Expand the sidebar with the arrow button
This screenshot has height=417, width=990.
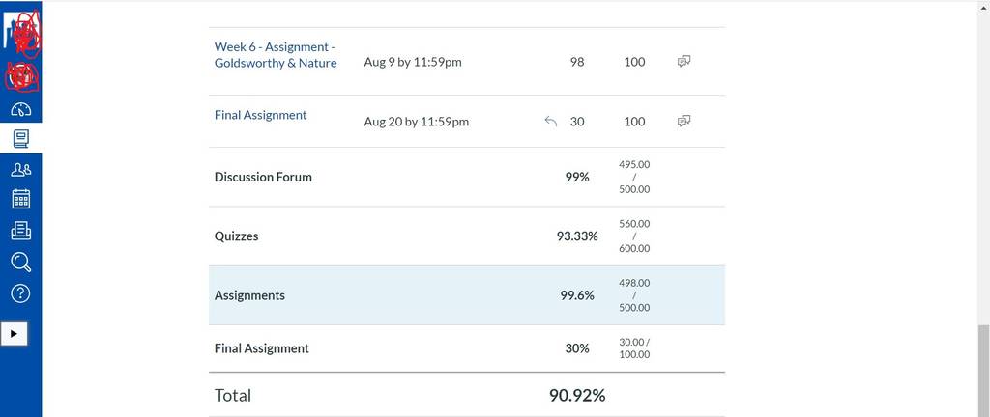click(14, 333)
